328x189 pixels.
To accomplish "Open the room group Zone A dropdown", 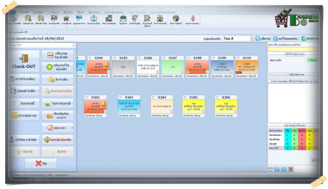I will tap(251, 38).
